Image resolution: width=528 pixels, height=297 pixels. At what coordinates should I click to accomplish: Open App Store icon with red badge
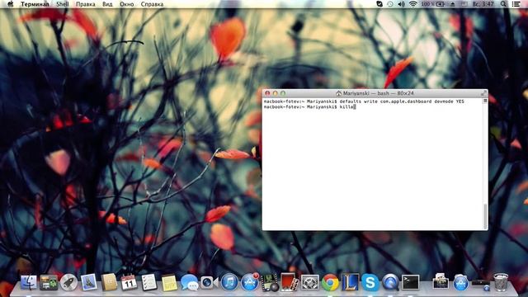249,282
